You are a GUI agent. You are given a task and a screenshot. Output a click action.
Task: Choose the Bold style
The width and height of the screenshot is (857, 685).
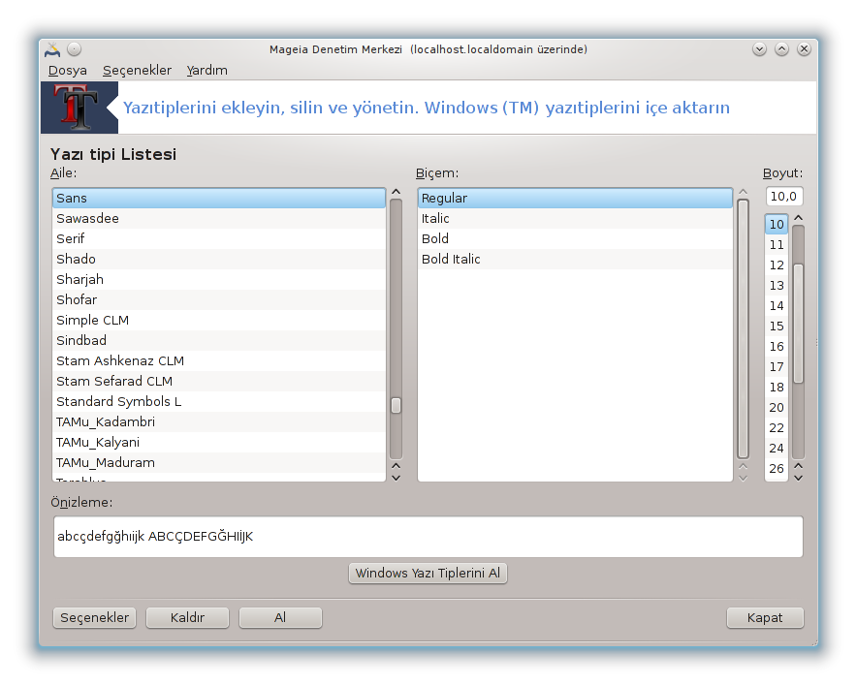[x=575, y=238]
